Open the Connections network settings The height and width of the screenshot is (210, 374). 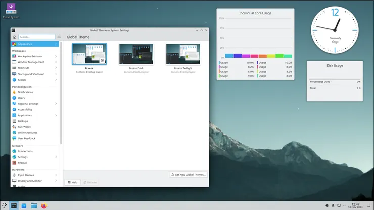(x=25, y=151)
